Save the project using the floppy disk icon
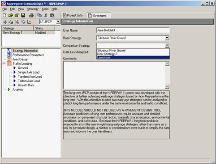Screen dimensions: 216x164 [23, 15]
